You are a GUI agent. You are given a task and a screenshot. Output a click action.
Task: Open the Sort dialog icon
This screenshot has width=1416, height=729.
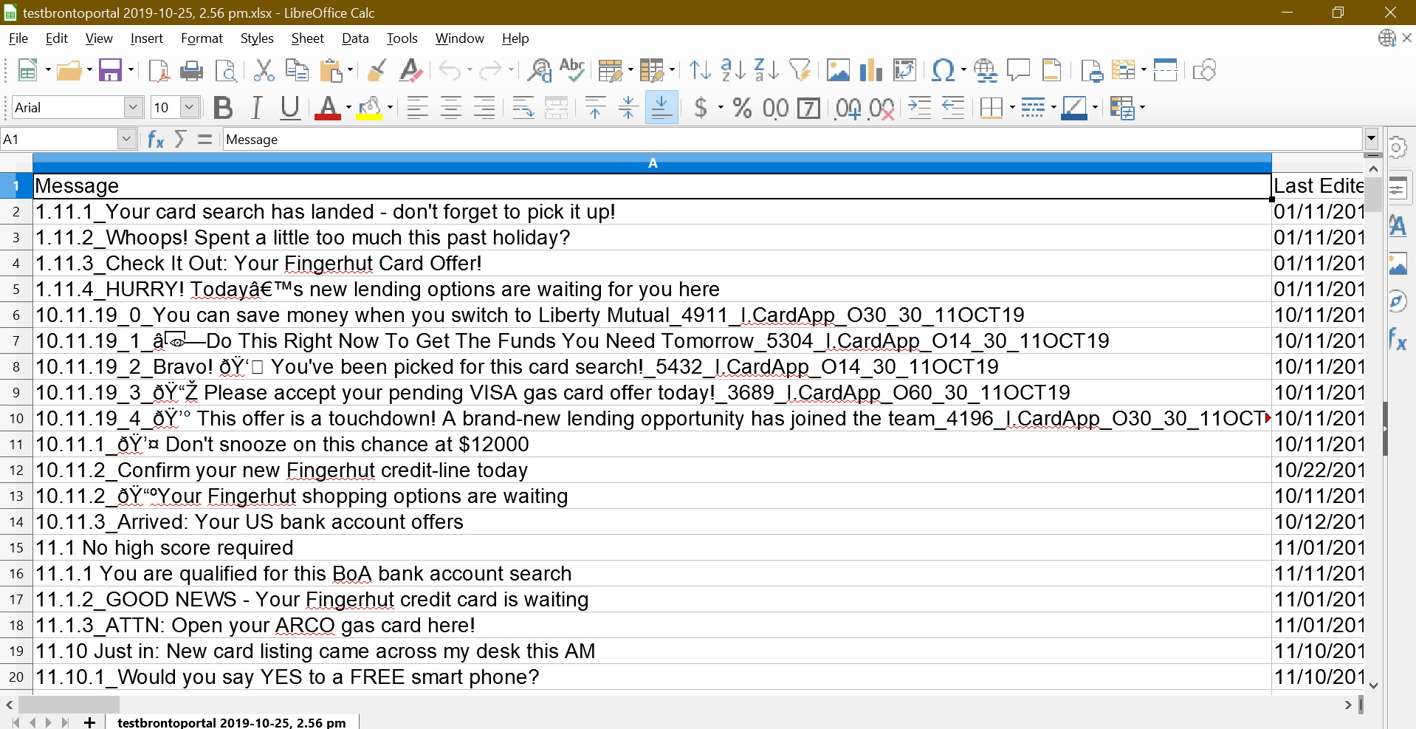pyautogui.click(x=700, y=70)
